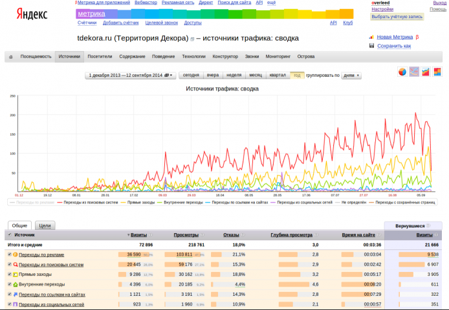Switch to the pie chart view icon
This screenshot has height=310, width=449.
402,72
